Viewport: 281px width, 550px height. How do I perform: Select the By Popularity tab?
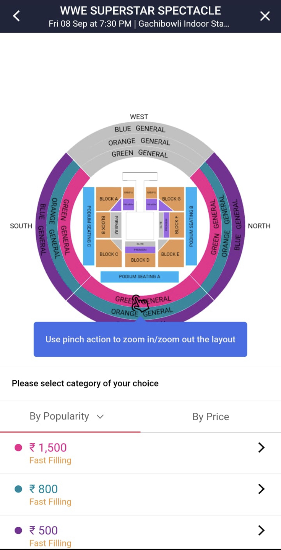[59, 416]
